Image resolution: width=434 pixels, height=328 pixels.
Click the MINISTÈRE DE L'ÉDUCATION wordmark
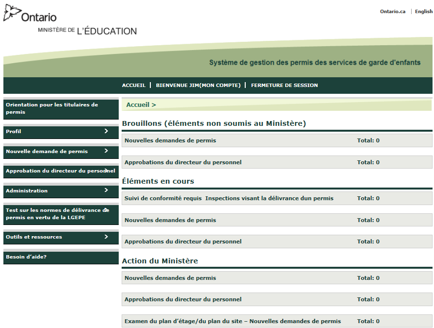pyautogui.click(x=88, y=31)
